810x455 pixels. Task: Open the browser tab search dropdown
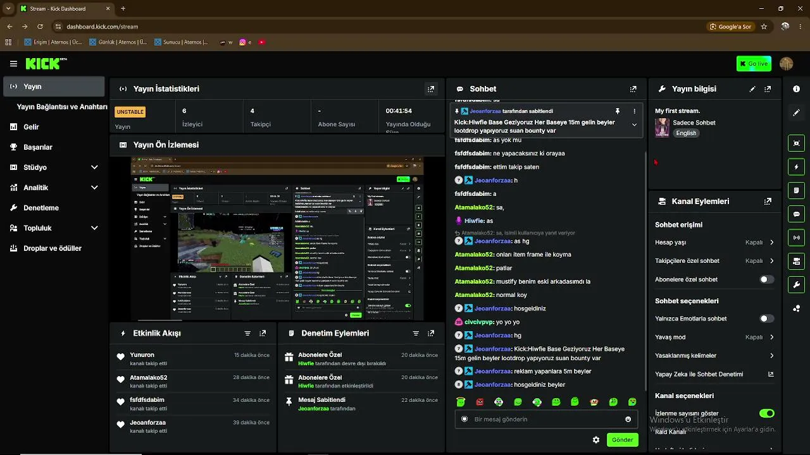[x=8, y=9]
